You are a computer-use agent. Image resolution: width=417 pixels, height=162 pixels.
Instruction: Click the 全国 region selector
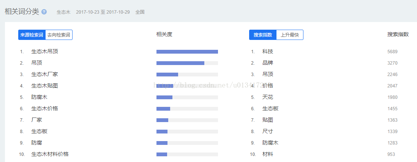point(140,12)
